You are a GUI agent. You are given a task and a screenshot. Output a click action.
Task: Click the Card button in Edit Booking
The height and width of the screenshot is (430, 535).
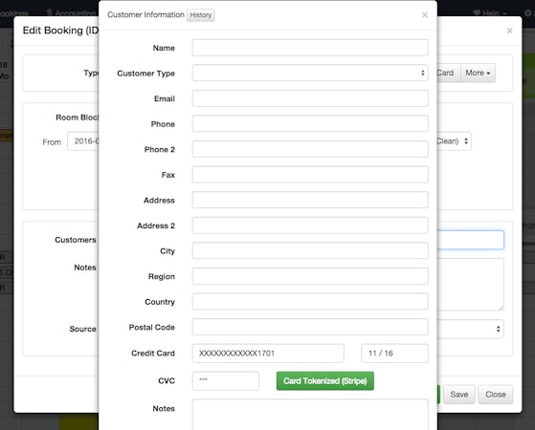pos(449,73)
